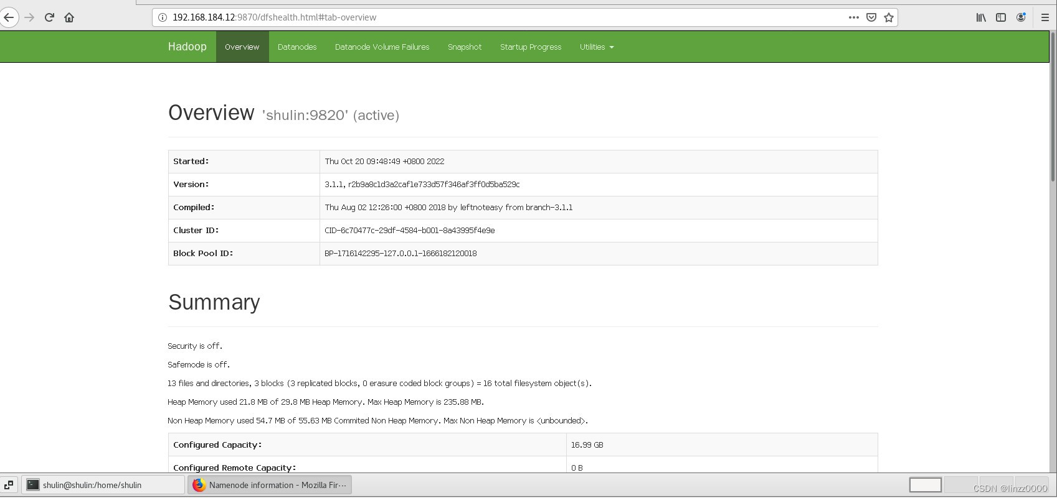This screenshot has width=1057, height=498.
Task: Open the Overview tab
Action: click(242, 47)
